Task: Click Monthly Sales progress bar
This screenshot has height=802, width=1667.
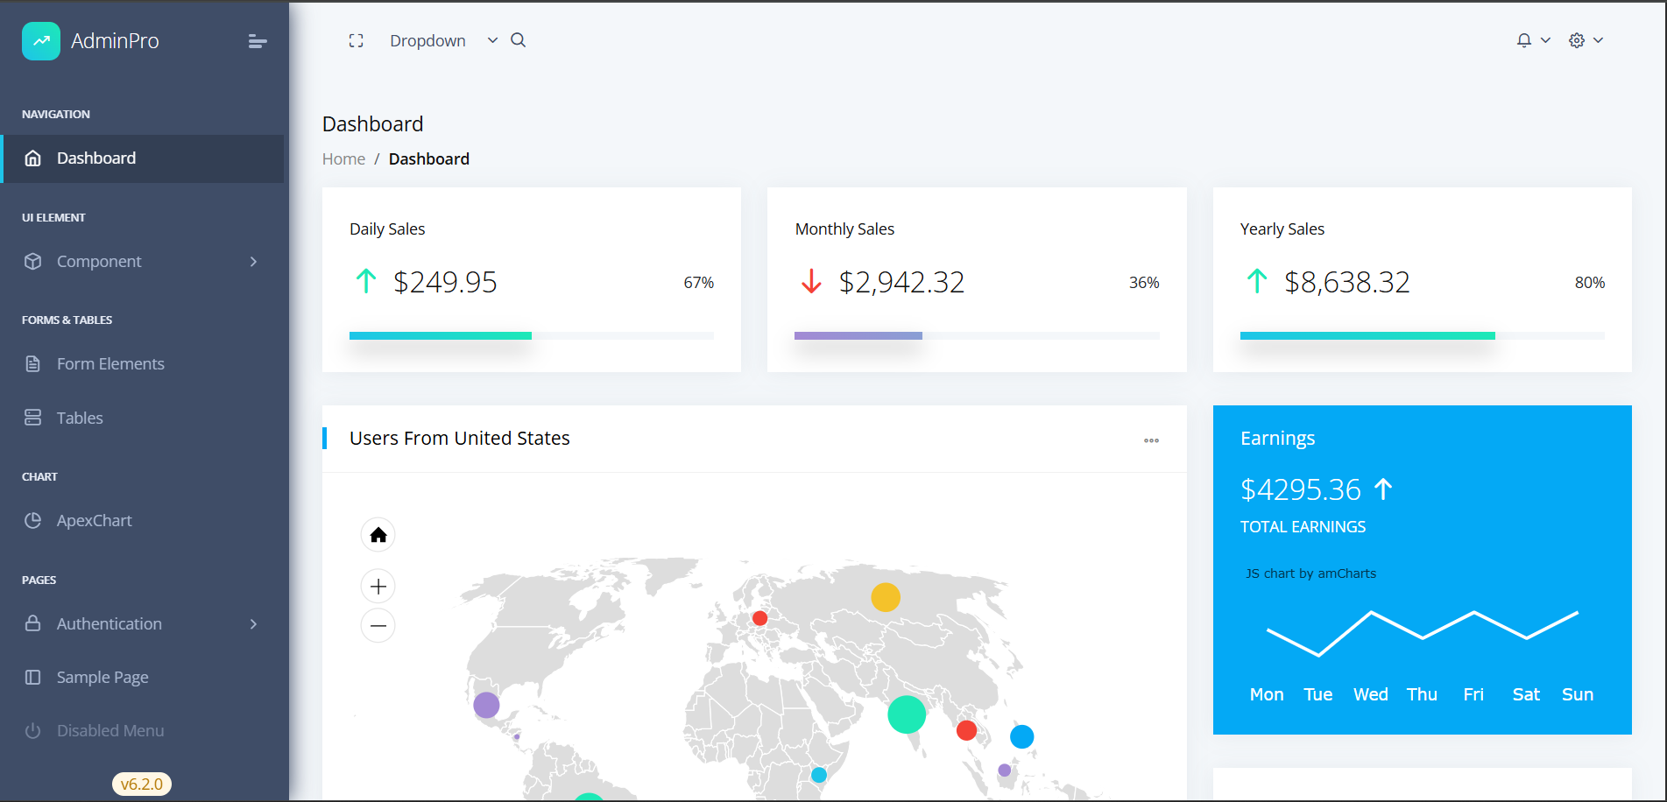Action: (977, 335)
